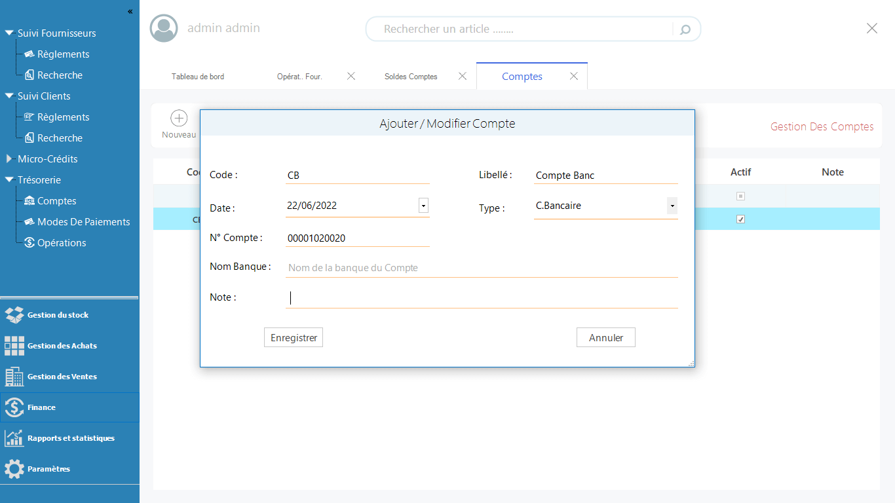Screen dimensions: 895x503
Task: Toggle the Actif checkbox in highlighted row
Action: click(x=740, y=219)
